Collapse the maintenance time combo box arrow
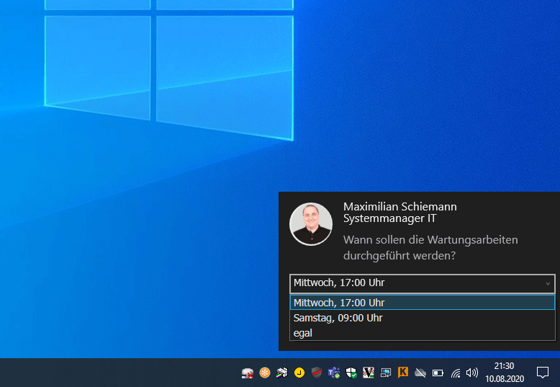 tap(547, 284)
